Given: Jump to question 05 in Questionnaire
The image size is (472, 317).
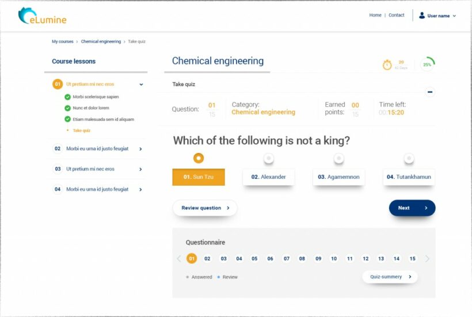Looking at the screenshot, I should (x=254, y=259).
